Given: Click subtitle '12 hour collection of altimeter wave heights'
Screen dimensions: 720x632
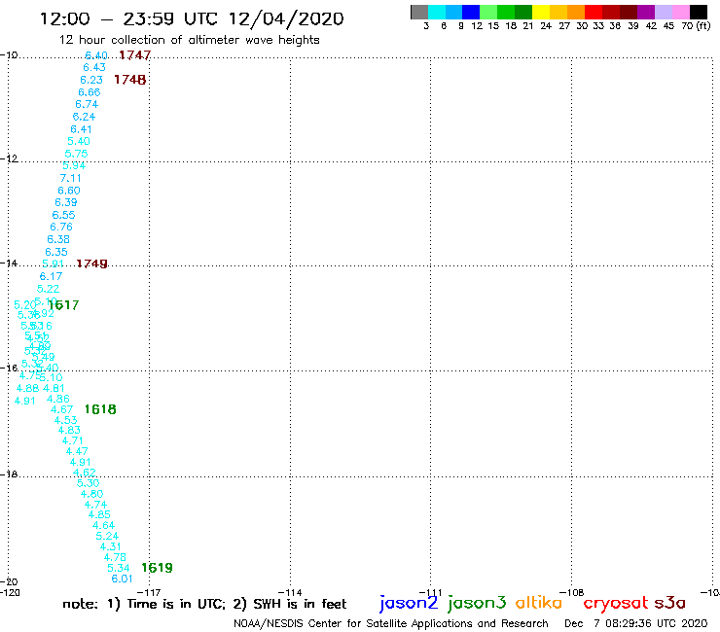Looking at the screenshot, I should pyautogui.click(x=189, y=40).
